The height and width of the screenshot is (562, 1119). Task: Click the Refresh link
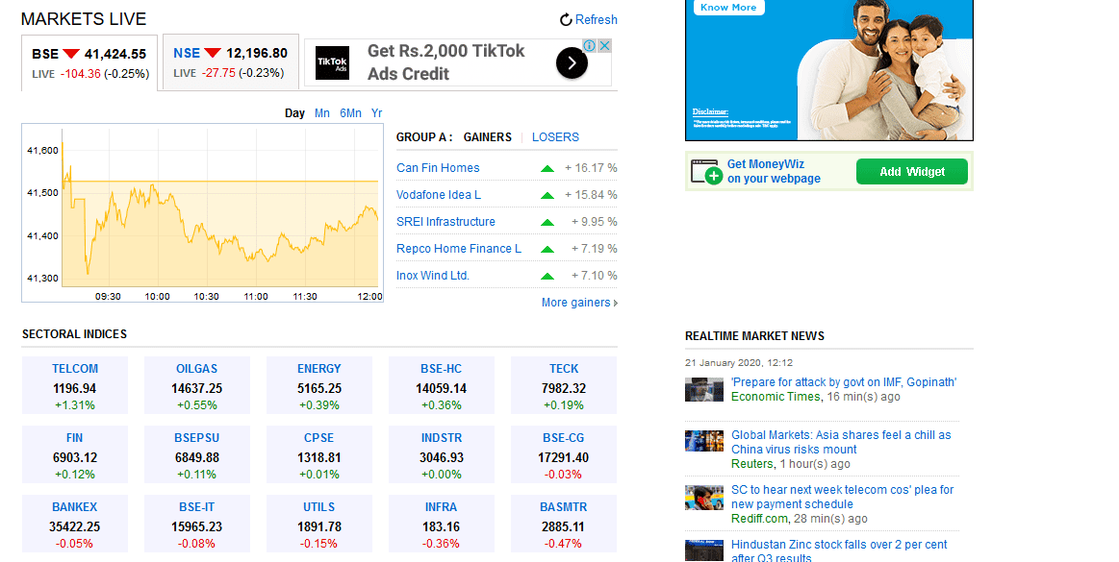596,20
